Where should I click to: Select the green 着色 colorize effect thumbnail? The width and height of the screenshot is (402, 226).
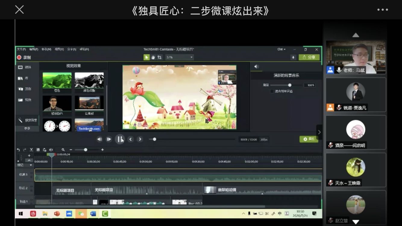[x=57, y=80]
